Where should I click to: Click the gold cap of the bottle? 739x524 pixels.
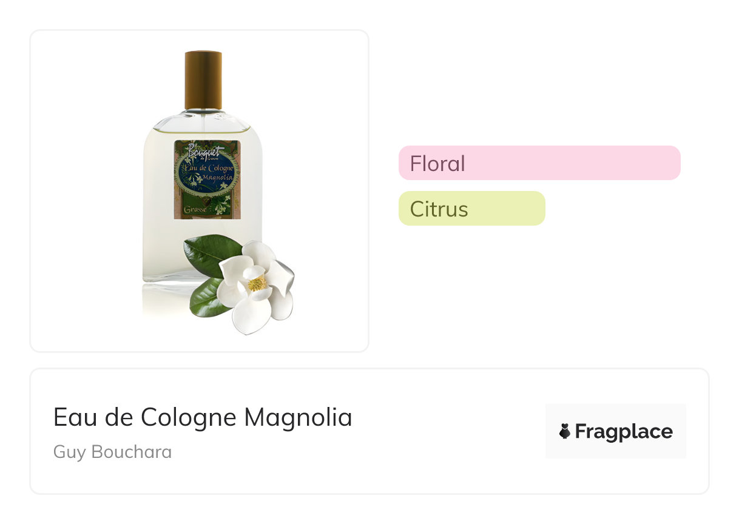(203, 80)
